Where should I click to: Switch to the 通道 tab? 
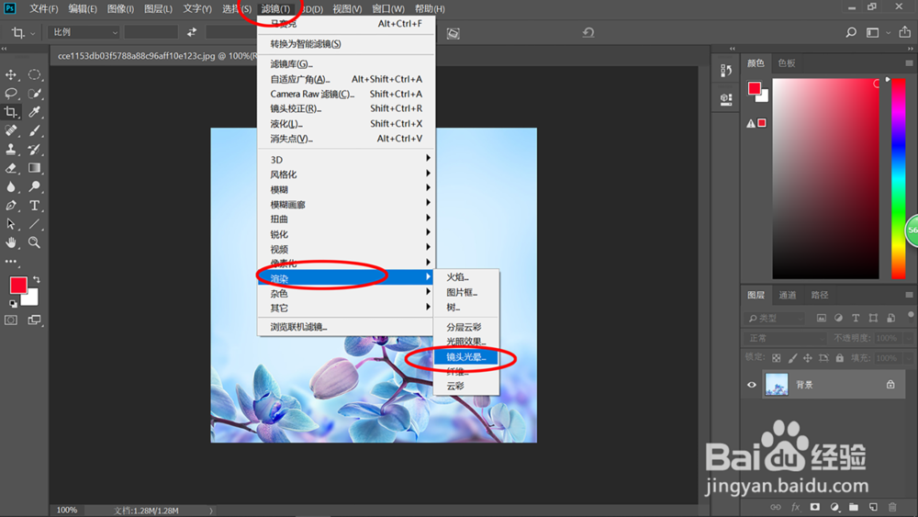[788, 295]
